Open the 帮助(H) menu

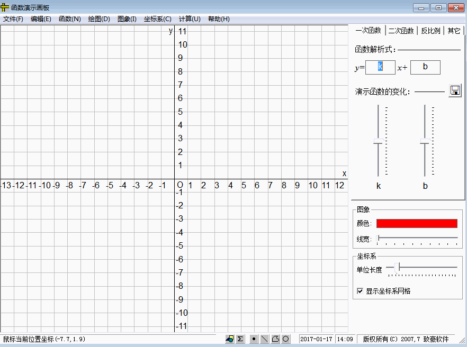coord(219,19)
